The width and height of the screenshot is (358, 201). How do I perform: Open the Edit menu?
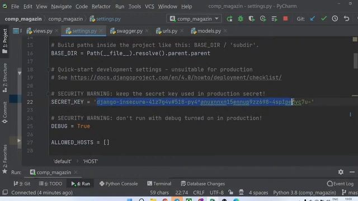(27, 6)
